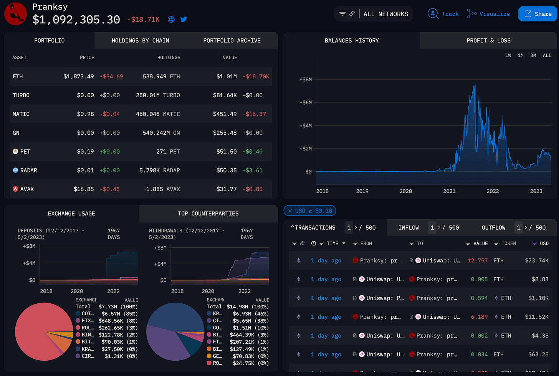Remove the USD ≥ $0.10 filter chip

290,211
